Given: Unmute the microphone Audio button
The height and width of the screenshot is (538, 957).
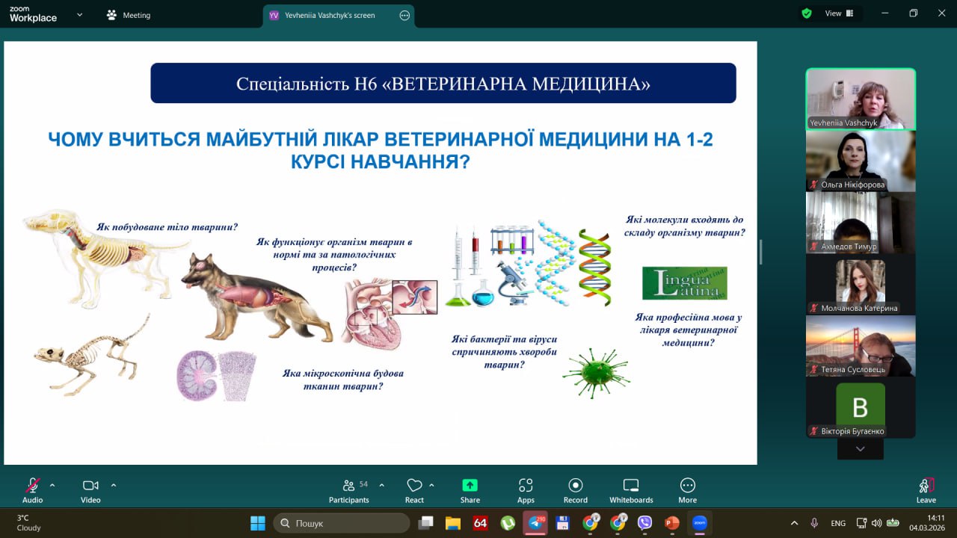Looking at the screenshot, I should click(32, 489).
